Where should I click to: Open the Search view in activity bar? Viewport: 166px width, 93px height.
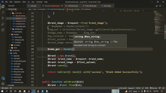pos(3,12)
